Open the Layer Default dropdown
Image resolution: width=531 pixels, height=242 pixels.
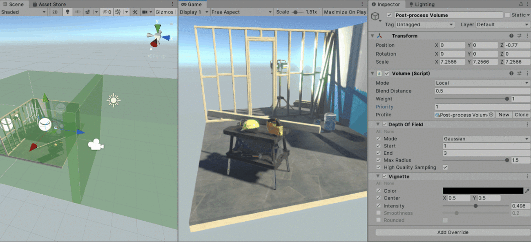pos(503,24)
